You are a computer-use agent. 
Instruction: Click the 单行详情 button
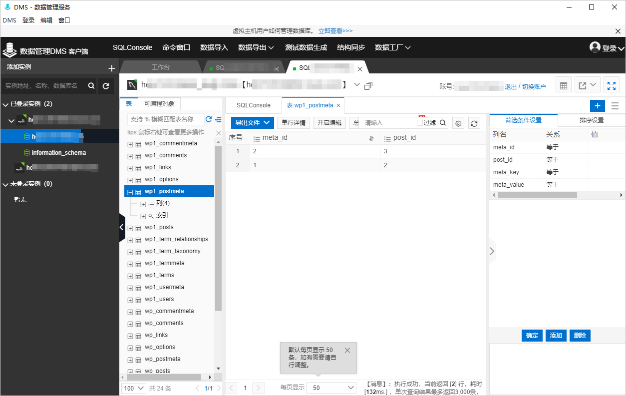coord(294,123)
